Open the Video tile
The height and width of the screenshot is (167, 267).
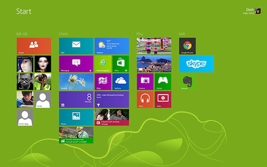(163, 99)
